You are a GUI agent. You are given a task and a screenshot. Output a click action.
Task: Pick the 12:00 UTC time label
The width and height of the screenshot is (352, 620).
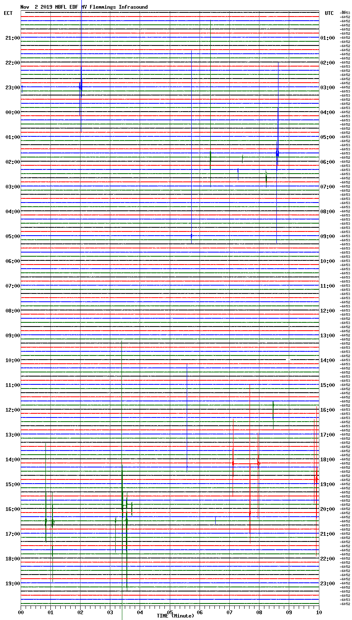coord(328,311)
